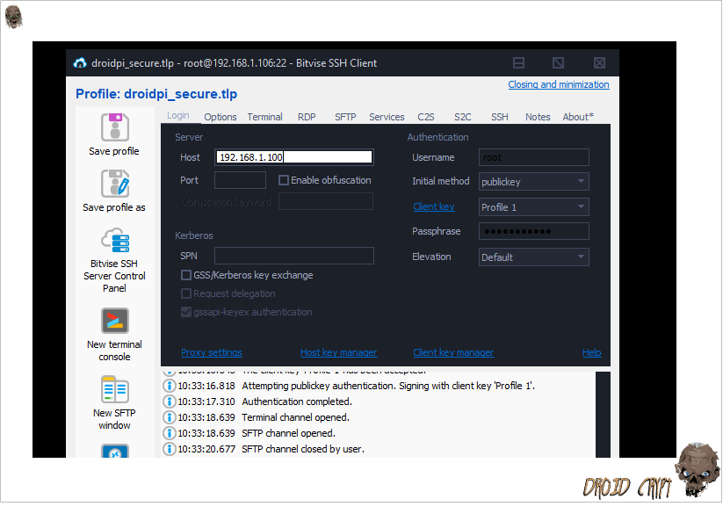Click the Passphrase field
Screen dimensions: 723x521
point(533,231)
